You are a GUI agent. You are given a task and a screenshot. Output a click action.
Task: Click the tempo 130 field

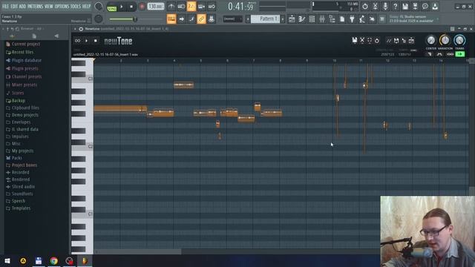tap(155, 7)
